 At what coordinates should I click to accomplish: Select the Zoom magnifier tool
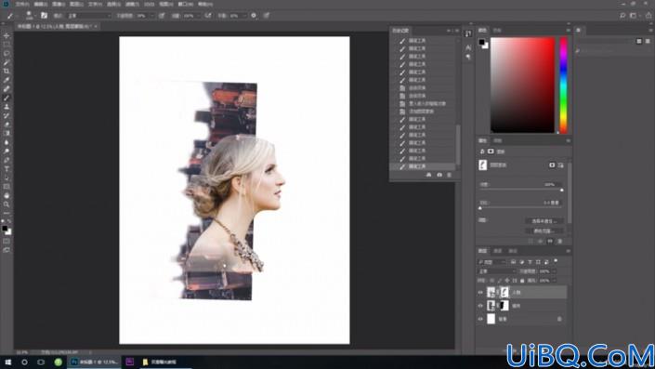pos(7,204)
